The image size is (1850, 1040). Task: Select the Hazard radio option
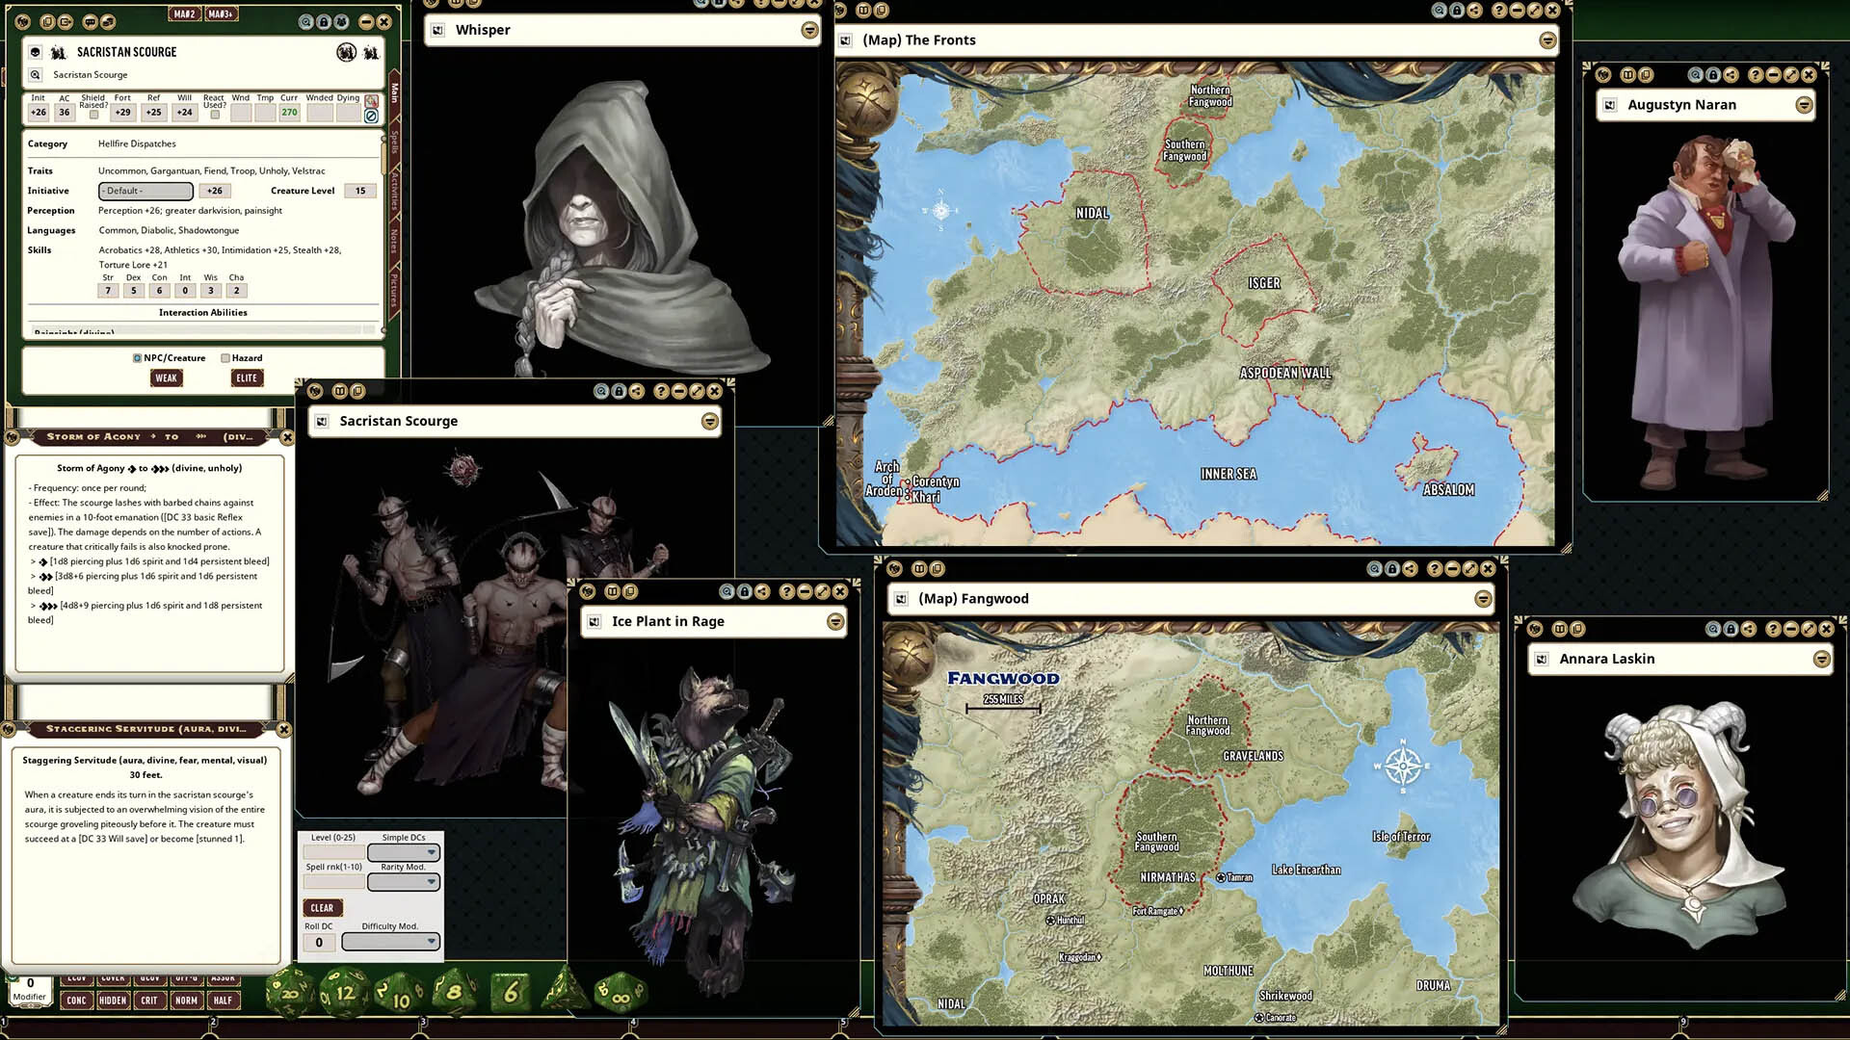tap(225, 358)
